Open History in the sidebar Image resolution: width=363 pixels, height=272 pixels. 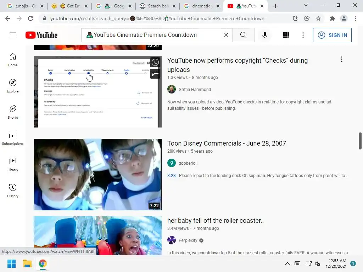tap(13, 191)
